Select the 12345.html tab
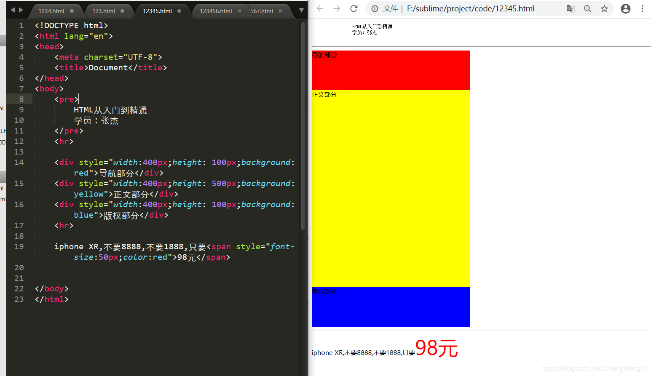This screenshot has width=651, height=376. click(x=157, y=11)
